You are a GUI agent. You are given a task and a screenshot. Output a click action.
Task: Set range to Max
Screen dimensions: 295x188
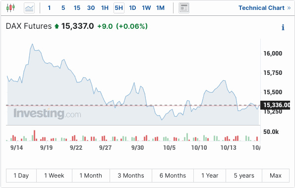276,176
